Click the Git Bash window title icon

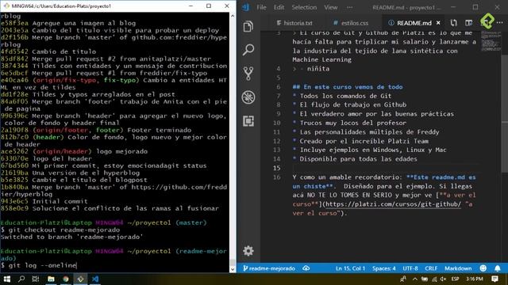coord(6,6)
